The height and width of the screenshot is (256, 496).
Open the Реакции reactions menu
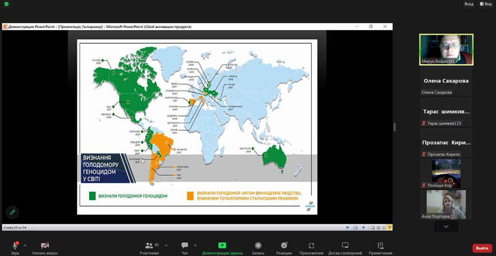(x=284, y=247)
